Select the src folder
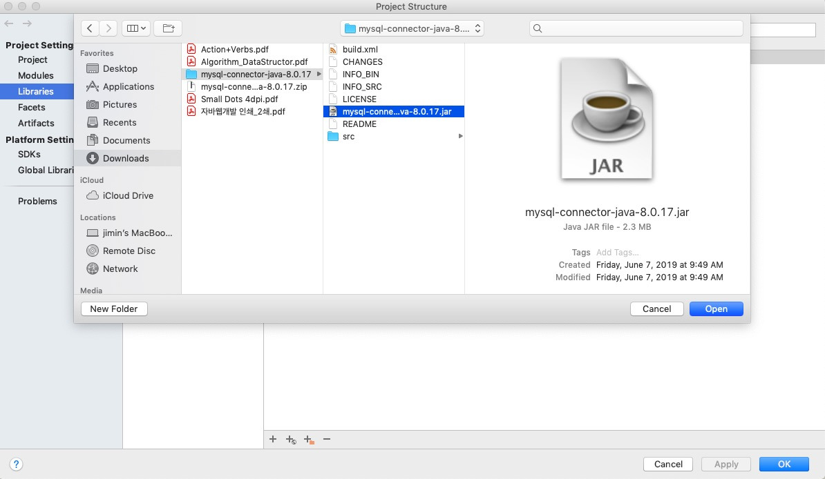825x479 pixels. (x=394, y=136)
